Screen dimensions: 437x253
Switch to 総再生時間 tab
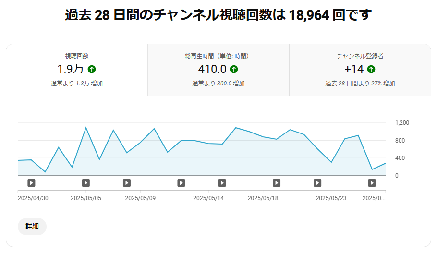218,70
